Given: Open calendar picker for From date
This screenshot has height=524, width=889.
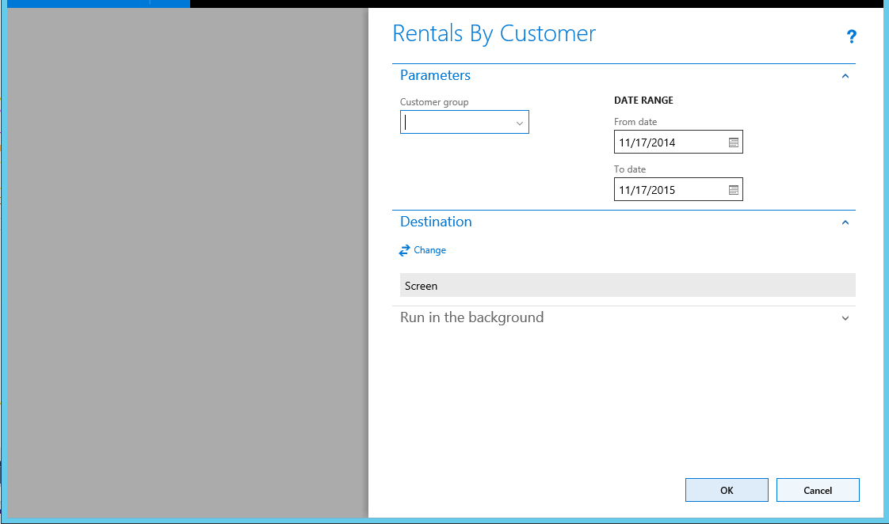Looking at the screenshot, I should [x=733, y=142].
